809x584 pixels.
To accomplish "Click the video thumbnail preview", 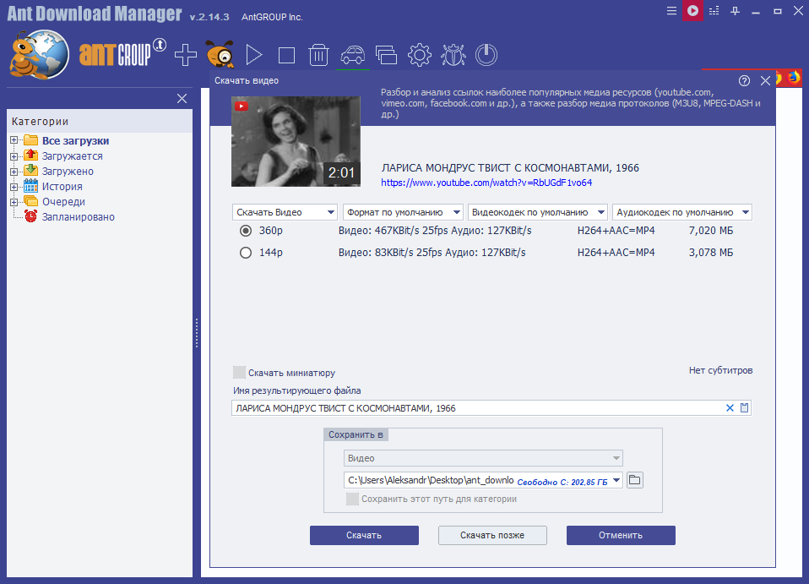I will tap(296, 141).
